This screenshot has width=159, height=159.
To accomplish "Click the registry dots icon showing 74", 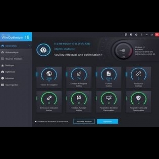I will (x=79, y=73).
